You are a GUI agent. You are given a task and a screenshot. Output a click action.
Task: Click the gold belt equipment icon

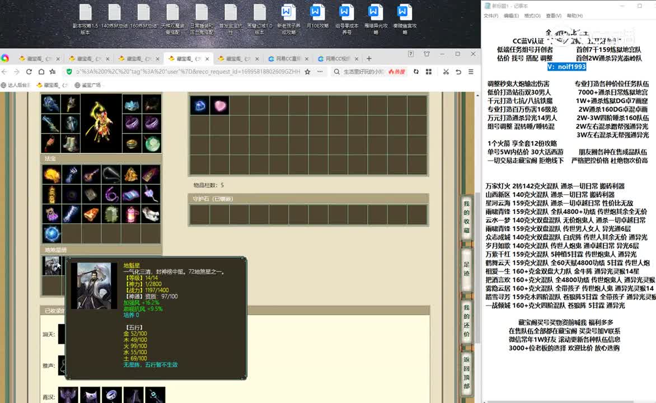click(132, 143)
